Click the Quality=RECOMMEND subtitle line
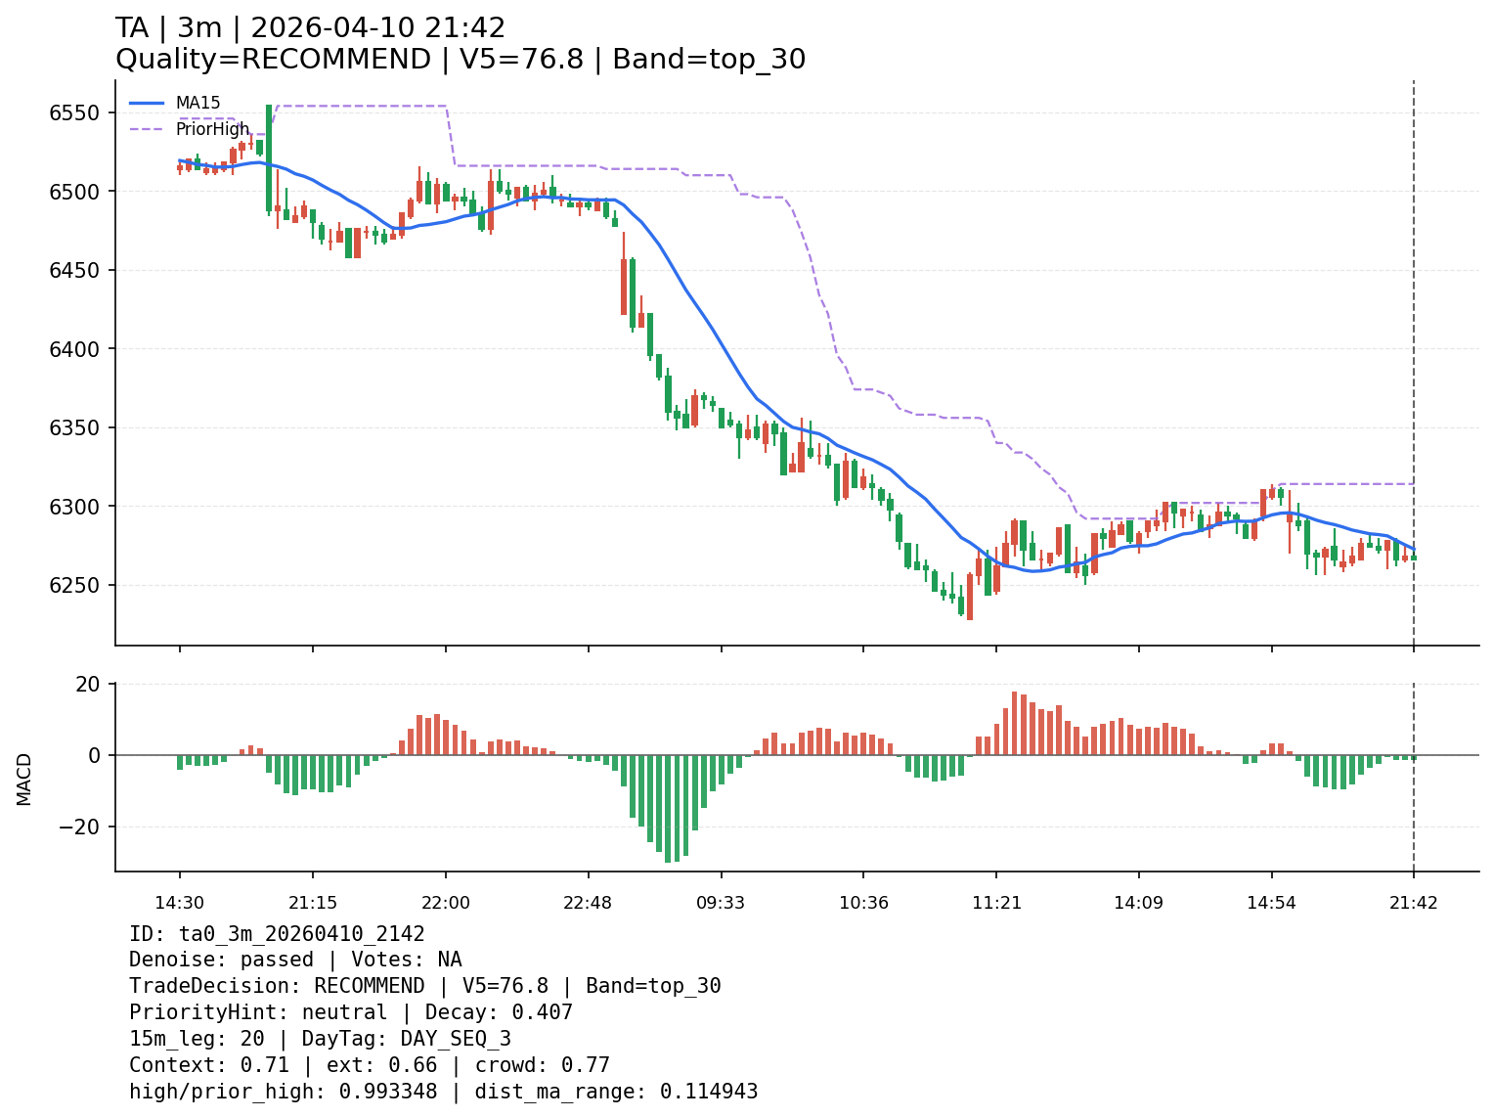Viewport: 1493px width, 1118px height. click(461, 60)
